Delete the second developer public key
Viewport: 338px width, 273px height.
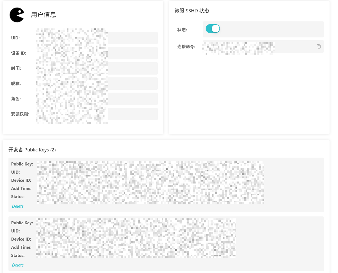point(18,265)
